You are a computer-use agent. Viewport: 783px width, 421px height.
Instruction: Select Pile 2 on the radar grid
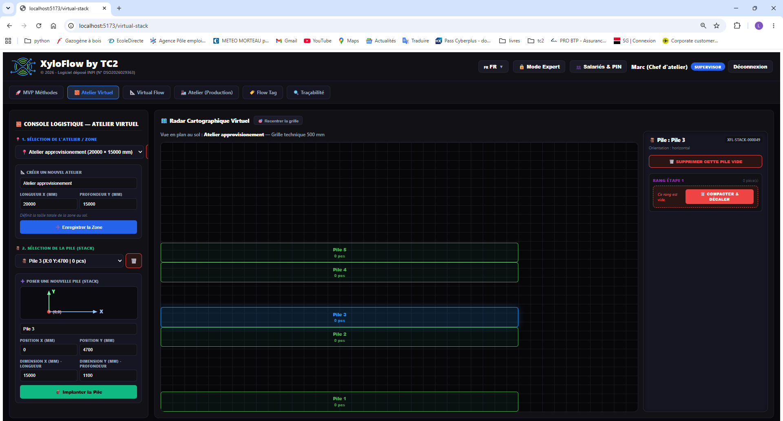coord(339,337)
